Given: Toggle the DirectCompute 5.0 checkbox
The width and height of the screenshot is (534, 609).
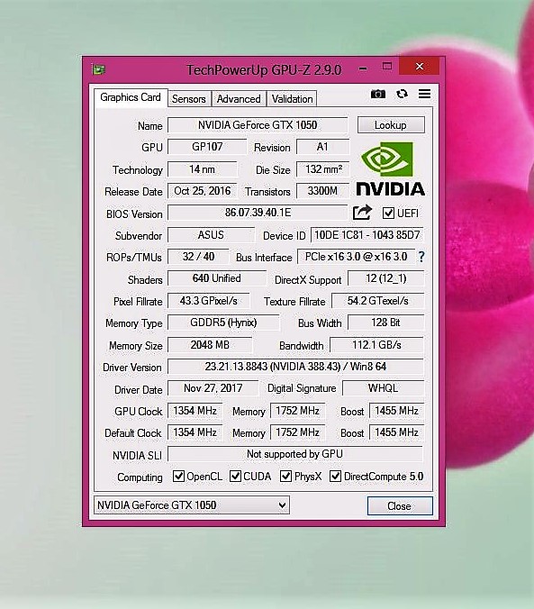Looking at the screenshot, I should (x=335, y=476).
